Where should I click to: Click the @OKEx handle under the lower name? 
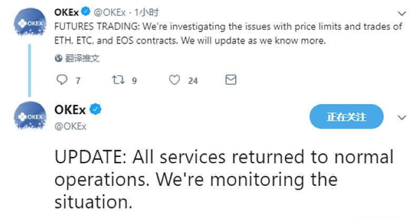click(70, 126)
